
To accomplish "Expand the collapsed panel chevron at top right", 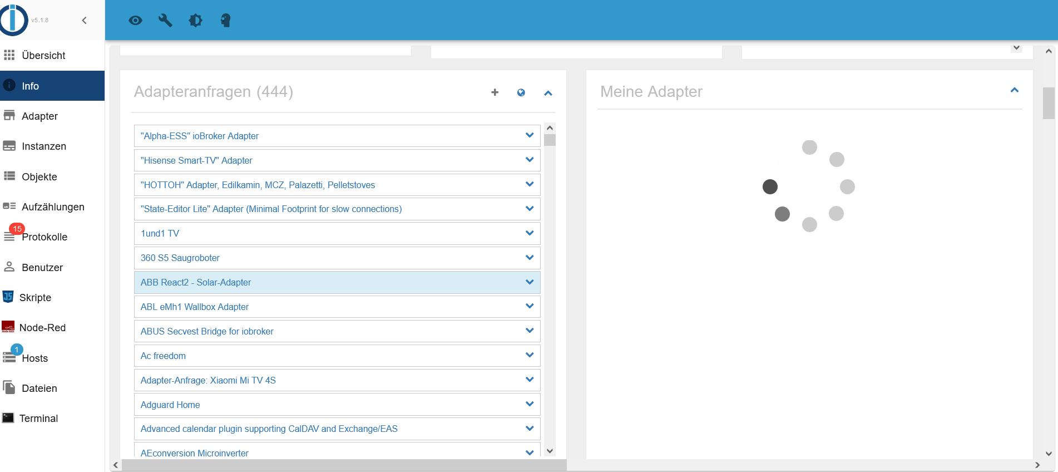I will [x=1016, y=48].
